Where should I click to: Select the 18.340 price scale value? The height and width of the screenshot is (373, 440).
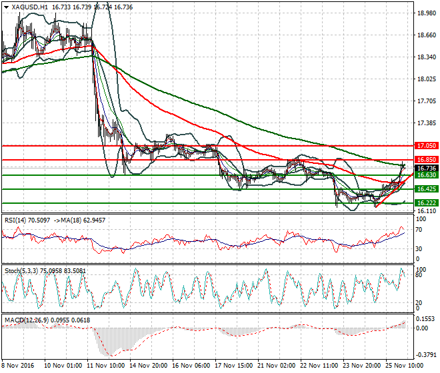tap(427, 57)
